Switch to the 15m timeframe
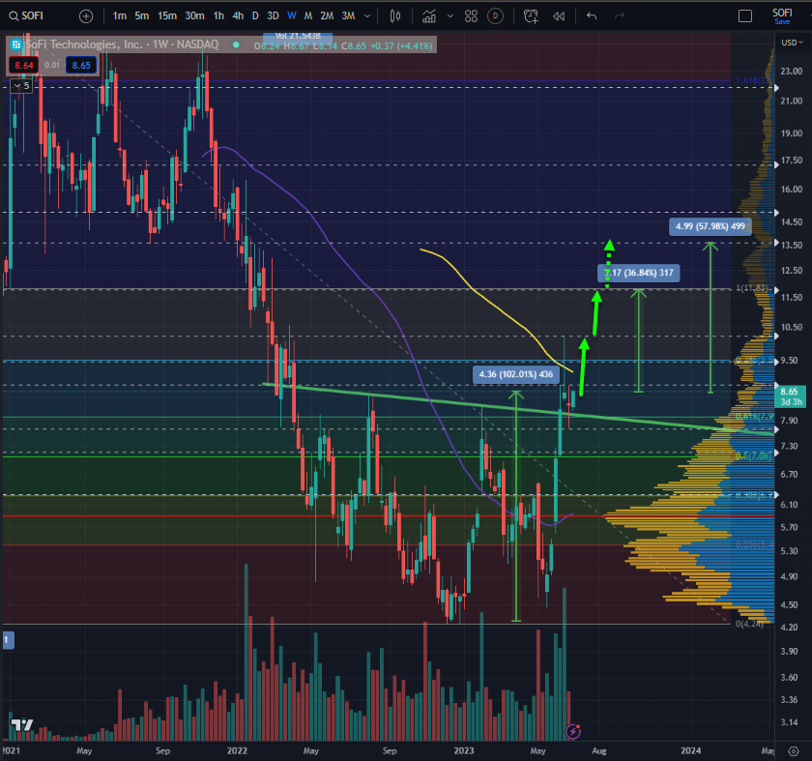 point(166,16)
